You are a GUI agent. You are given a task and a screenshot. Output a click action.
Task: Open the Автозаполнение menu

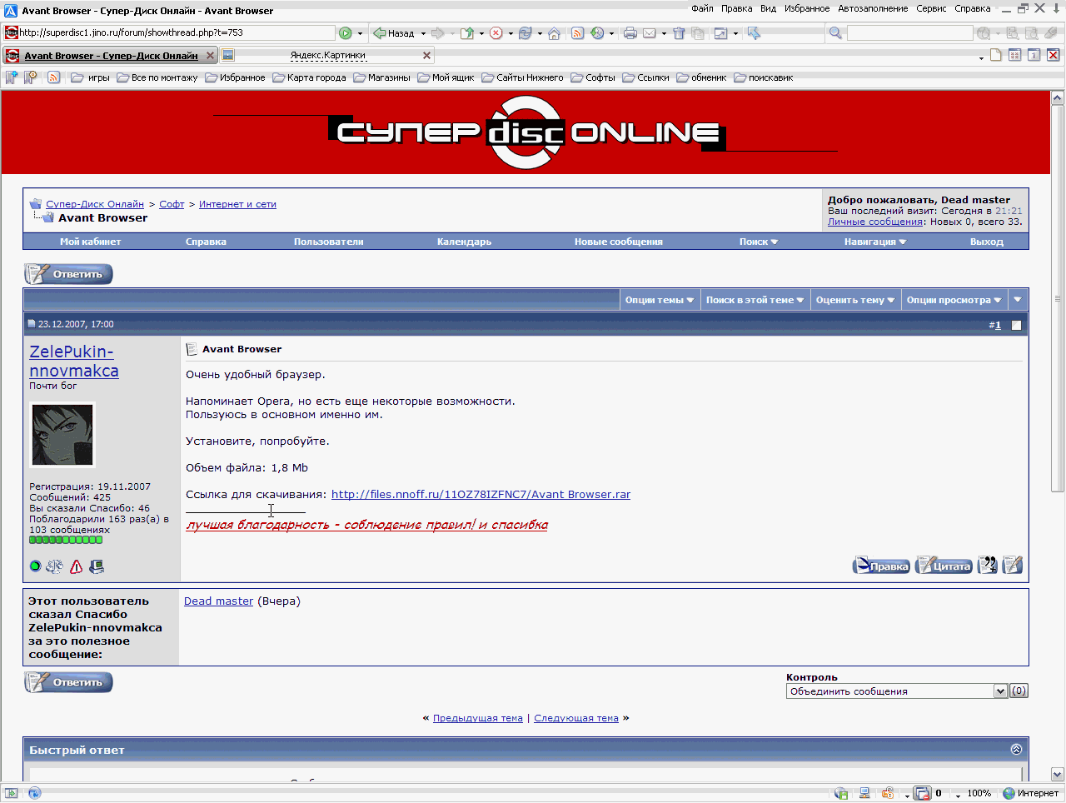coord(873,8)
